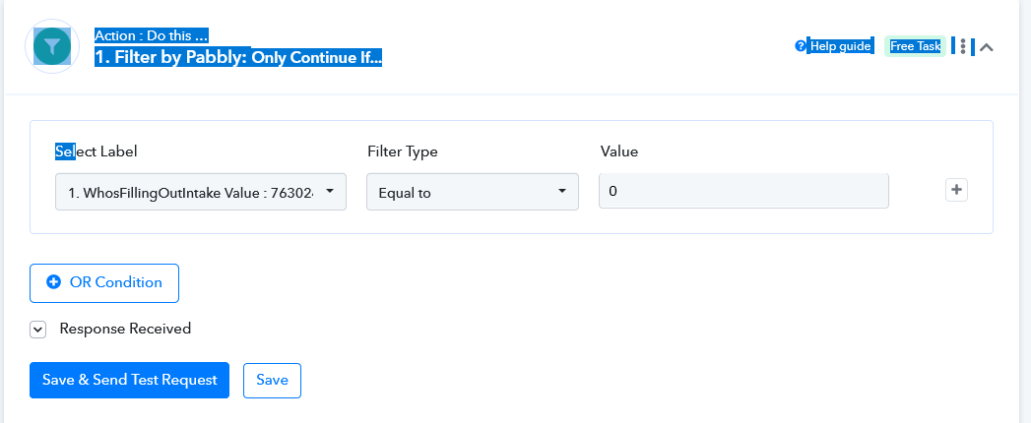Open the Help guide link
This screenshot has height=423, width=1031.
[x=840, y=46]
